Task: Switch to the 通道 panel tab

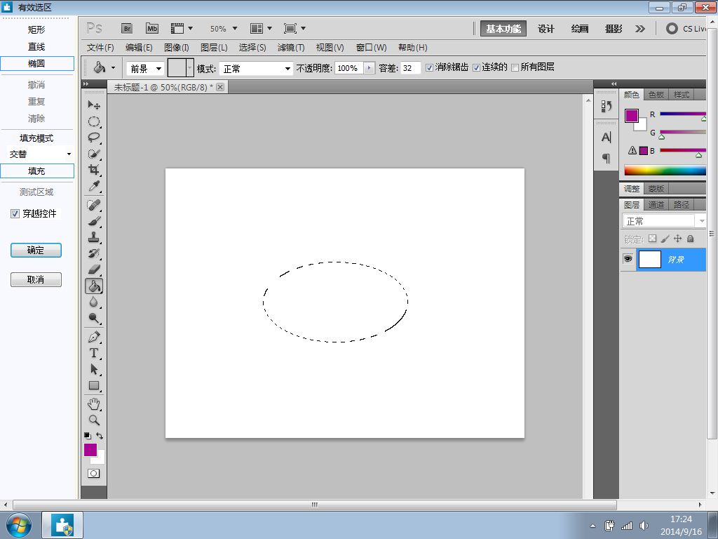Action: pyautogui.click(x=656, y=205)
